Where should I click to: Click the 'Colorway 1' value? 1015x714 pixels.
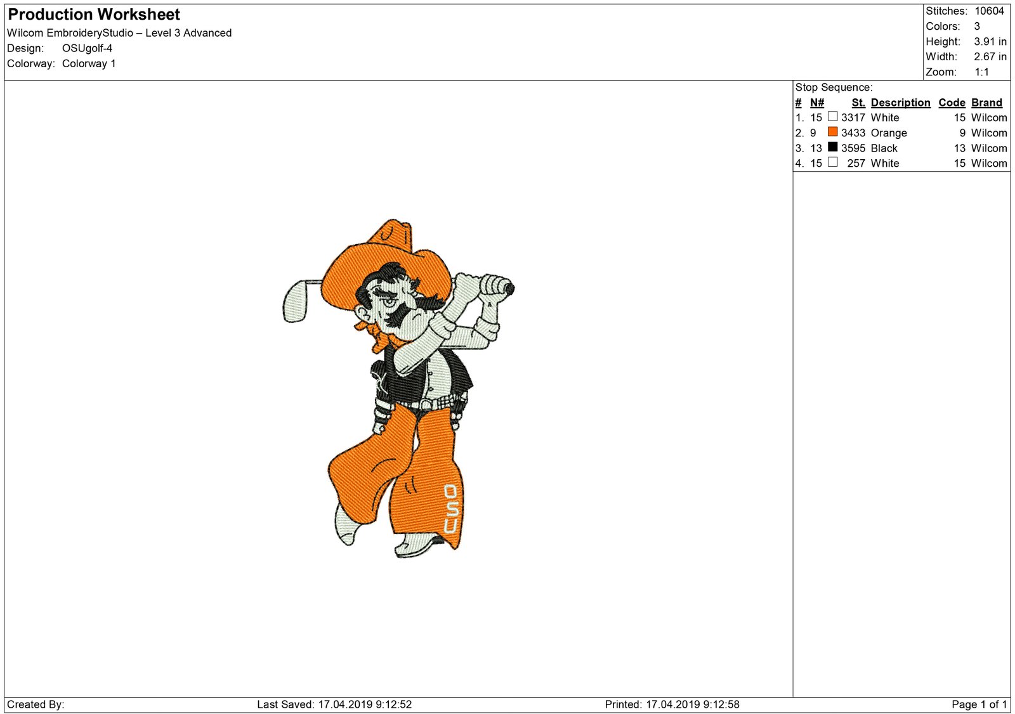[x=89, y=63]
